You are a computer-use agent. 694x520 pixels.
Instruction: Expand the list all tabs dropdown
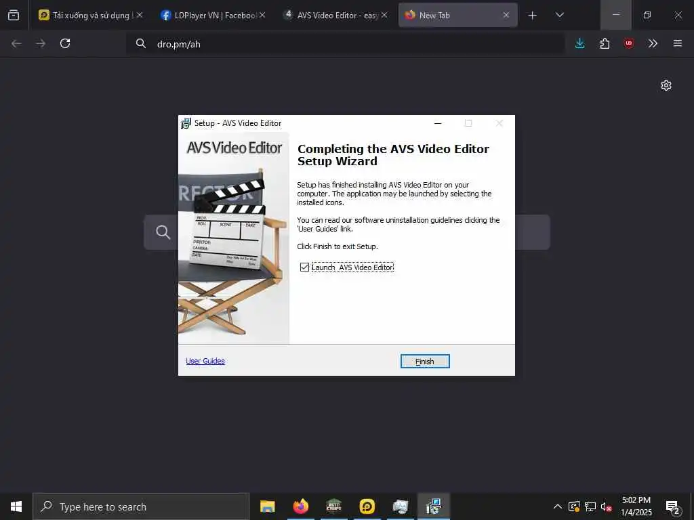click(559, 15)
